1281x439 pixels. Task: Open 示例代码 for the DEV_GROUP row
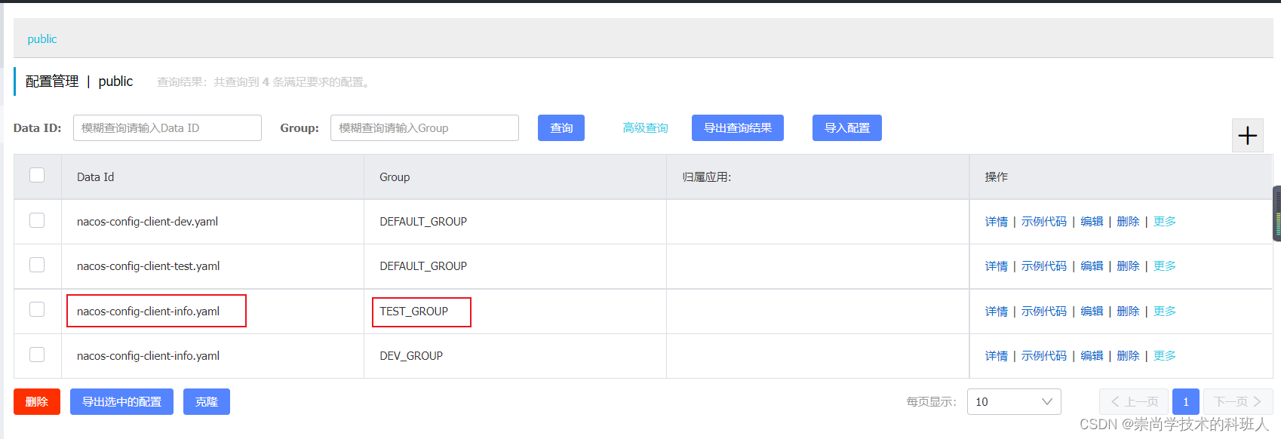1044,356
